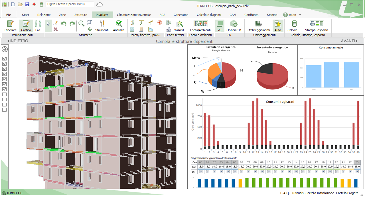Select Grafico data entry mode
Screen dimensions: 365x197
26,26
